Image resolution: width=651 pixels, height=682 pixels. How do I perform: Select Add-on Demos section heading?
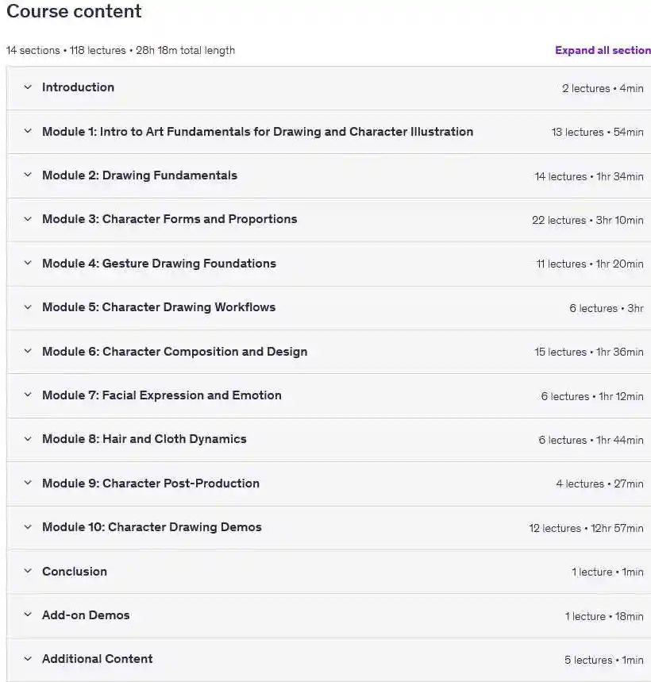click(x=86, y=615)
